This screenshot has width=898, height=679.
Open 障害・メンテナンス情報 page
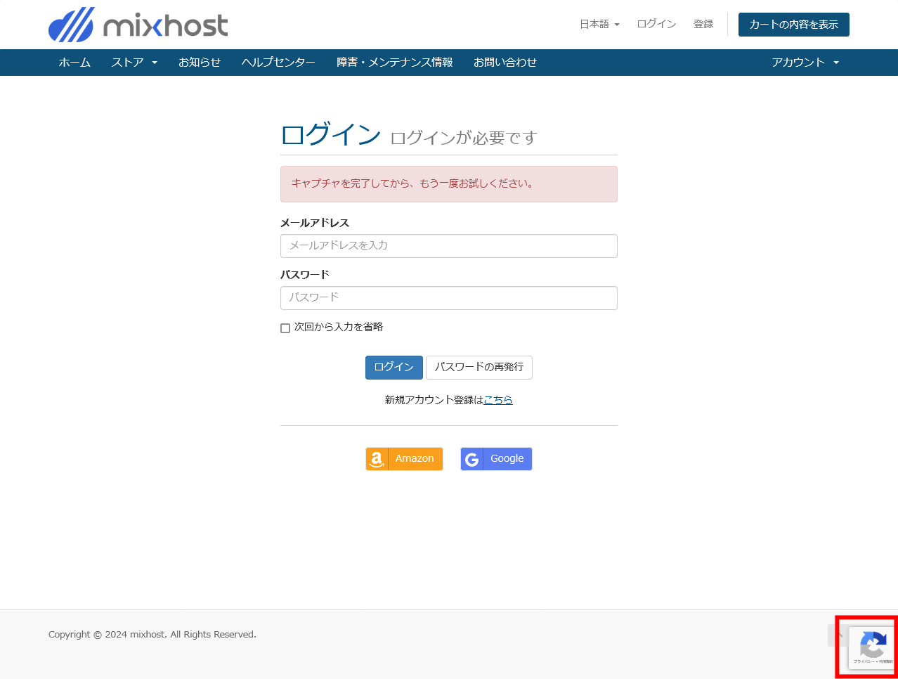tap(394, 63)
